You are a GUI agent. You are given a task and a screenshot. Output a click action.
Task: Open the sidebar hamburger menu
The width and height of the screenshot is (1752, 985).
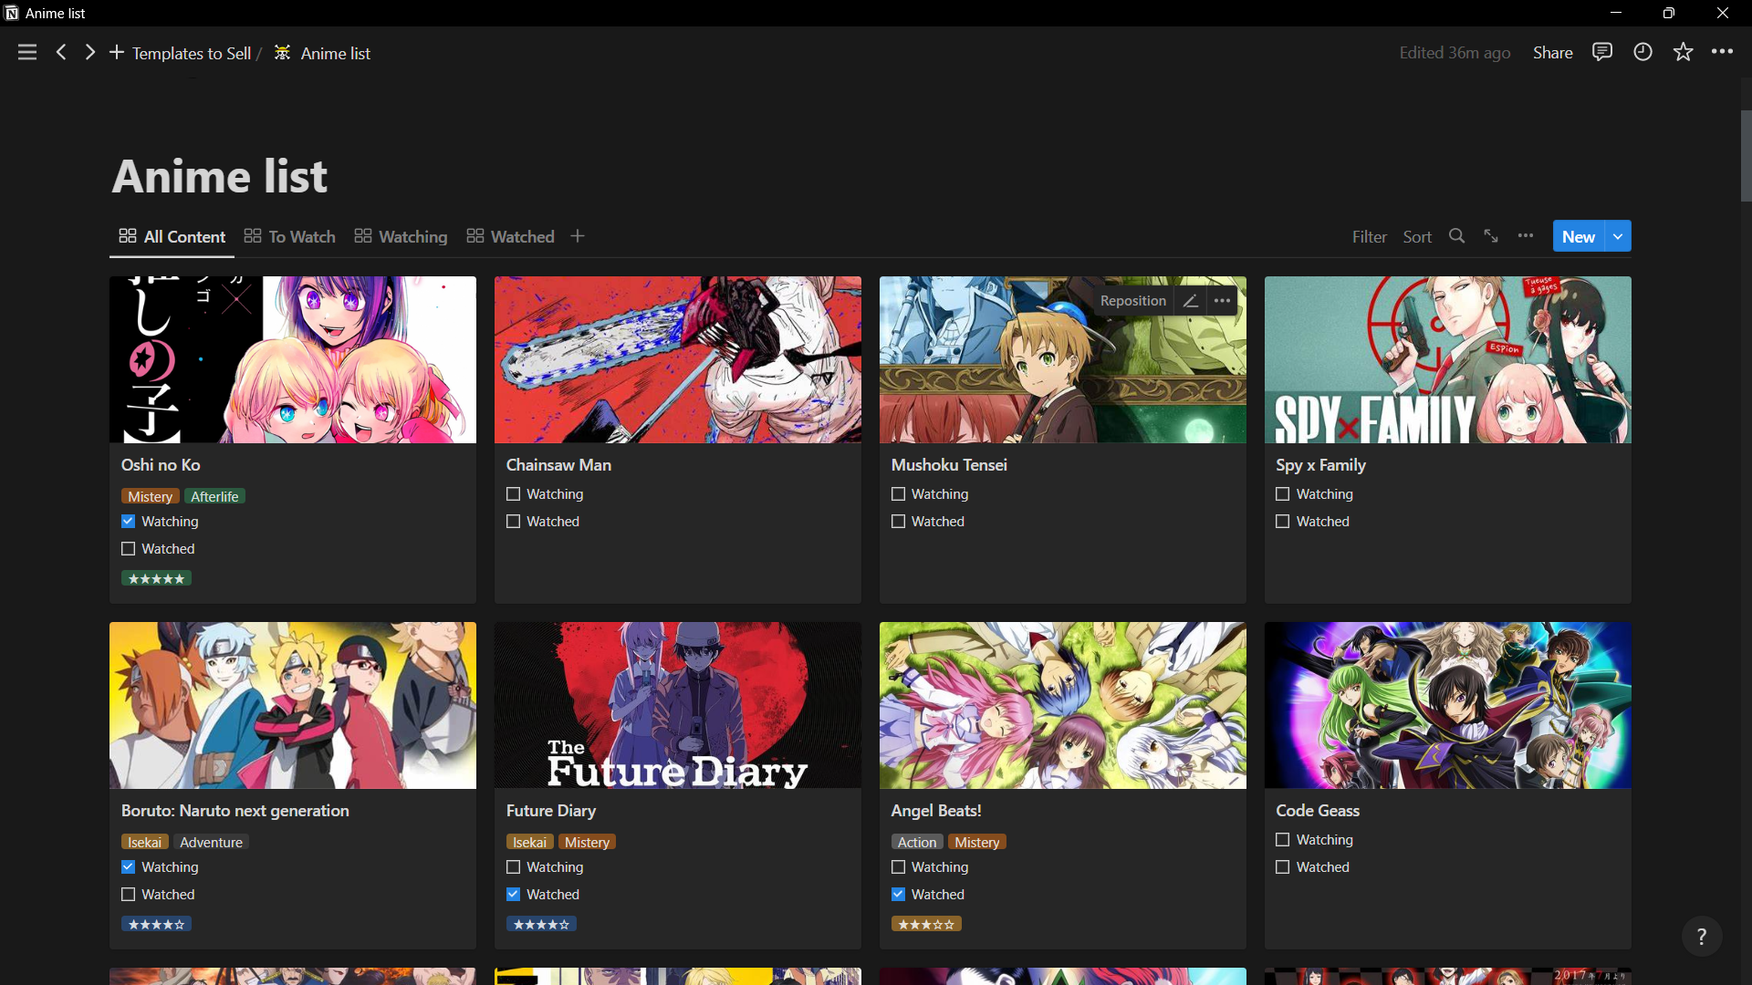click(27, 53)
